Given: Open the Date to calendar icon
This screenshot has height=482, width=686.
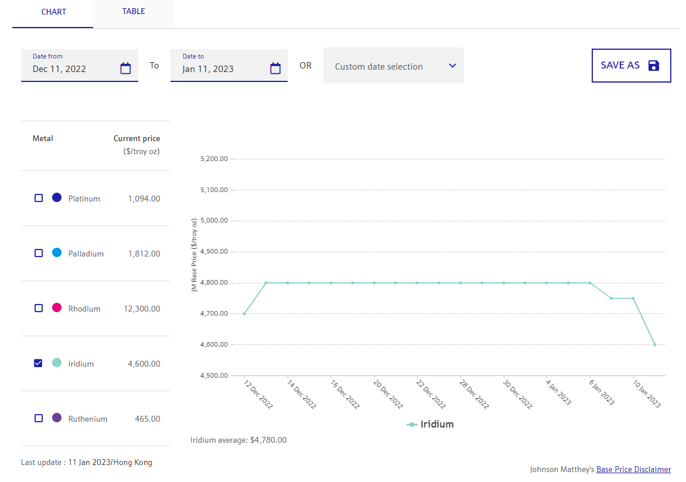Looking at the screenshot, I should [275, 69].
